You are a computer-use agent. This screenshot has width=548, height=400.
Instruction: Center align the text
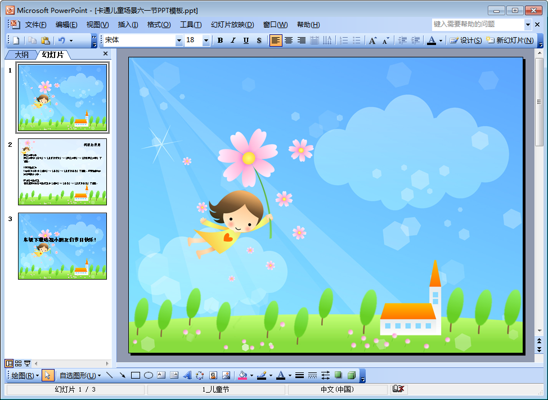[x=288, y=41]
